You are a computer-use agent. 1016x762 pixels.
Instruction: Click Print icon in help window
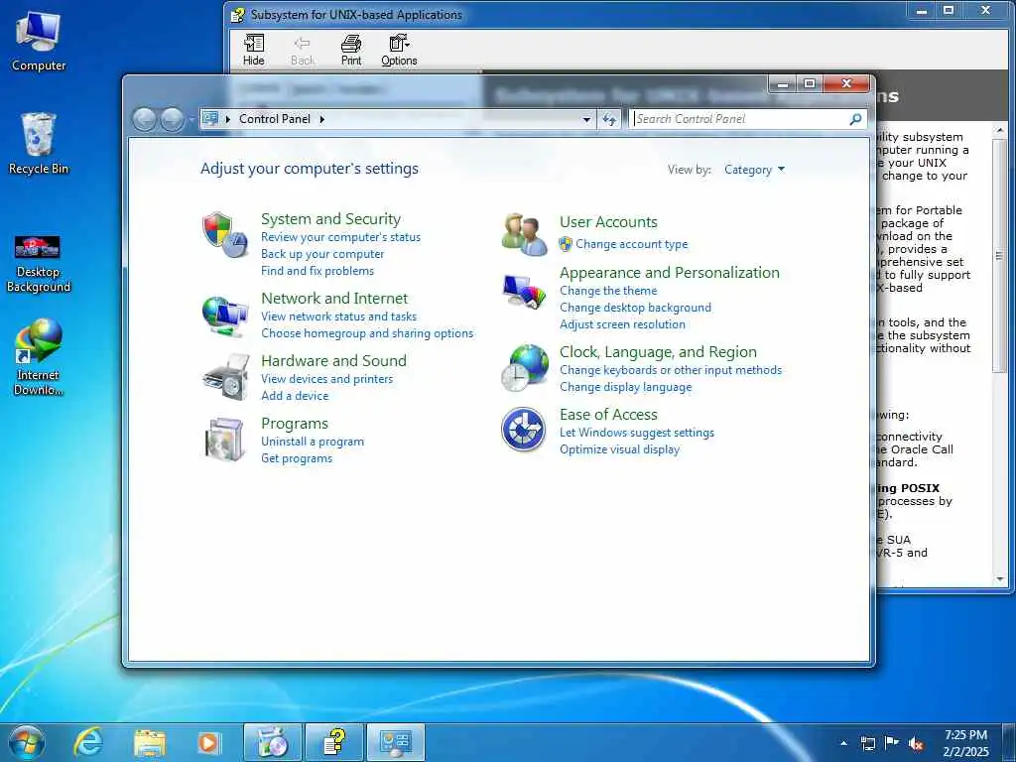click(x=351, y=50)
